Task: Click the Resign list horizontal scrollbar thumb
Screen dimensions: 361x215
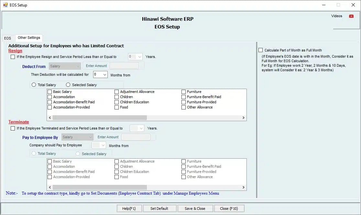Action: [100, 118]
